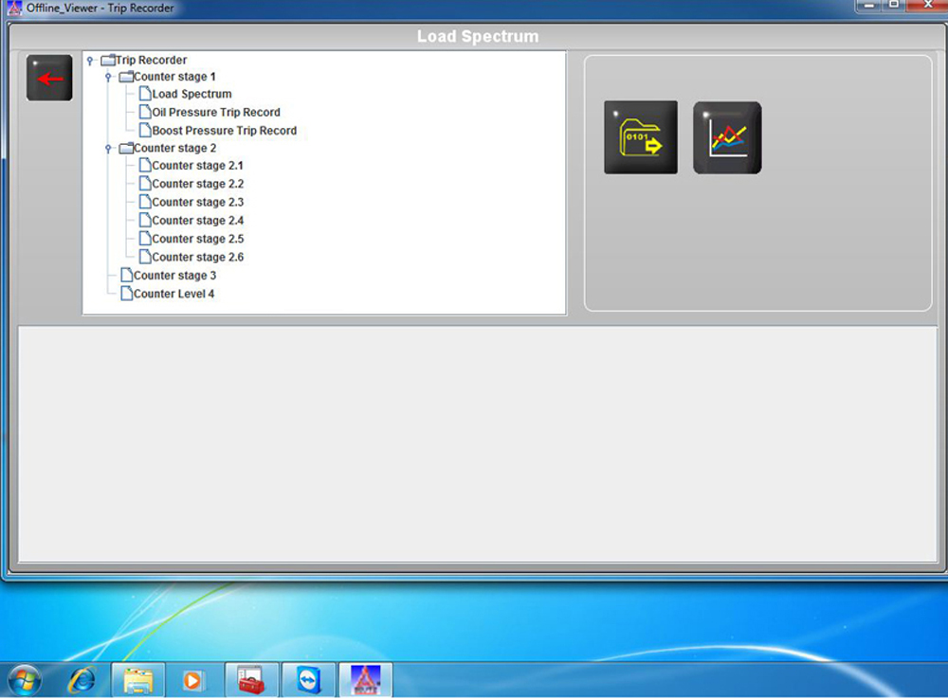Click the empty lower results panel

tap(478, 444)
